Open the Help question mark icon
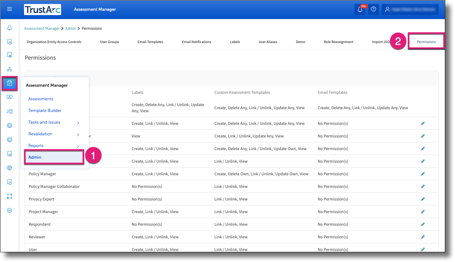 373,9
